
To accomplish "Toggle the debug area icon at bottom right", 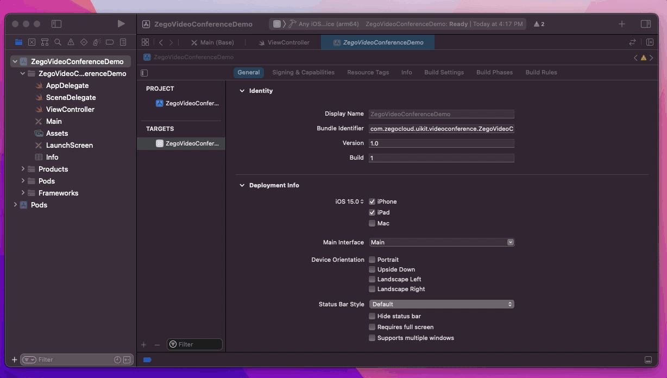I will [x=648, y=360].
